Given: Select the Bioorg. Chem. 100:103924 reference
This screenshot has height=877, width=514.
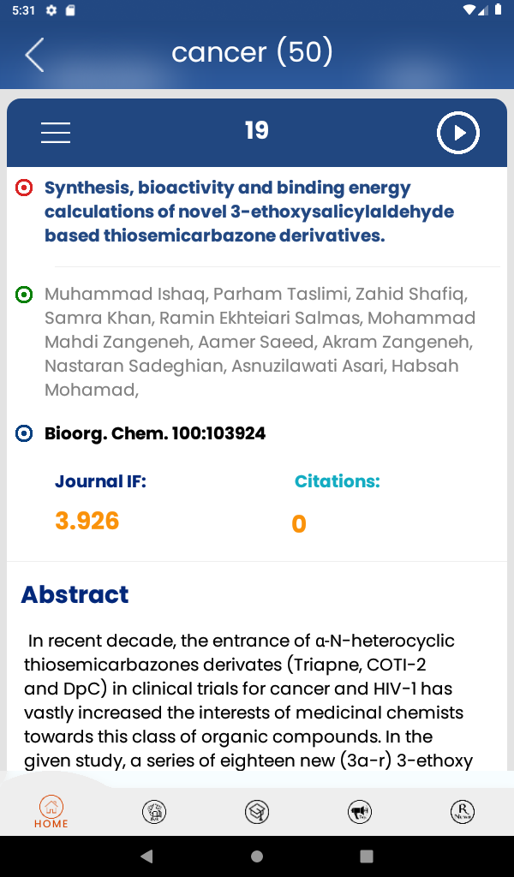Looking at the screenshot, I should tap(155, 433).
